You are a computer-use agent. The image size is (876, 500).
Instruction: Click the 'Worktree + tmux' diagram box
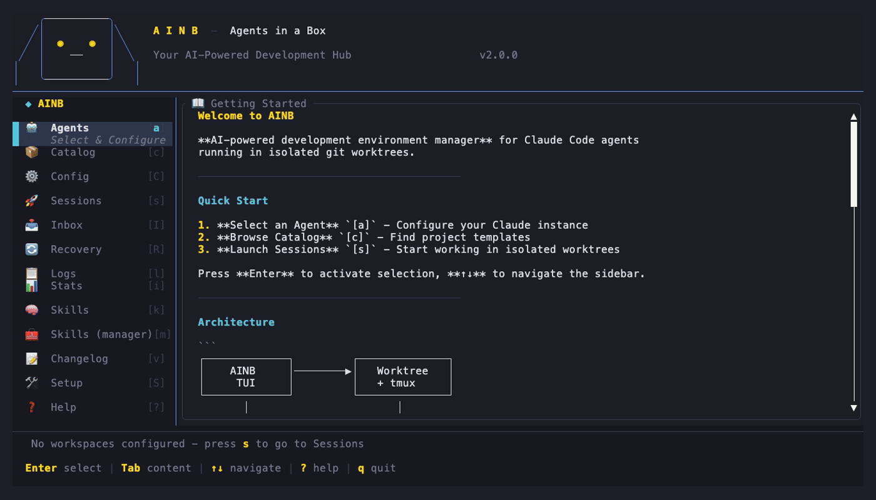(403, 377)
